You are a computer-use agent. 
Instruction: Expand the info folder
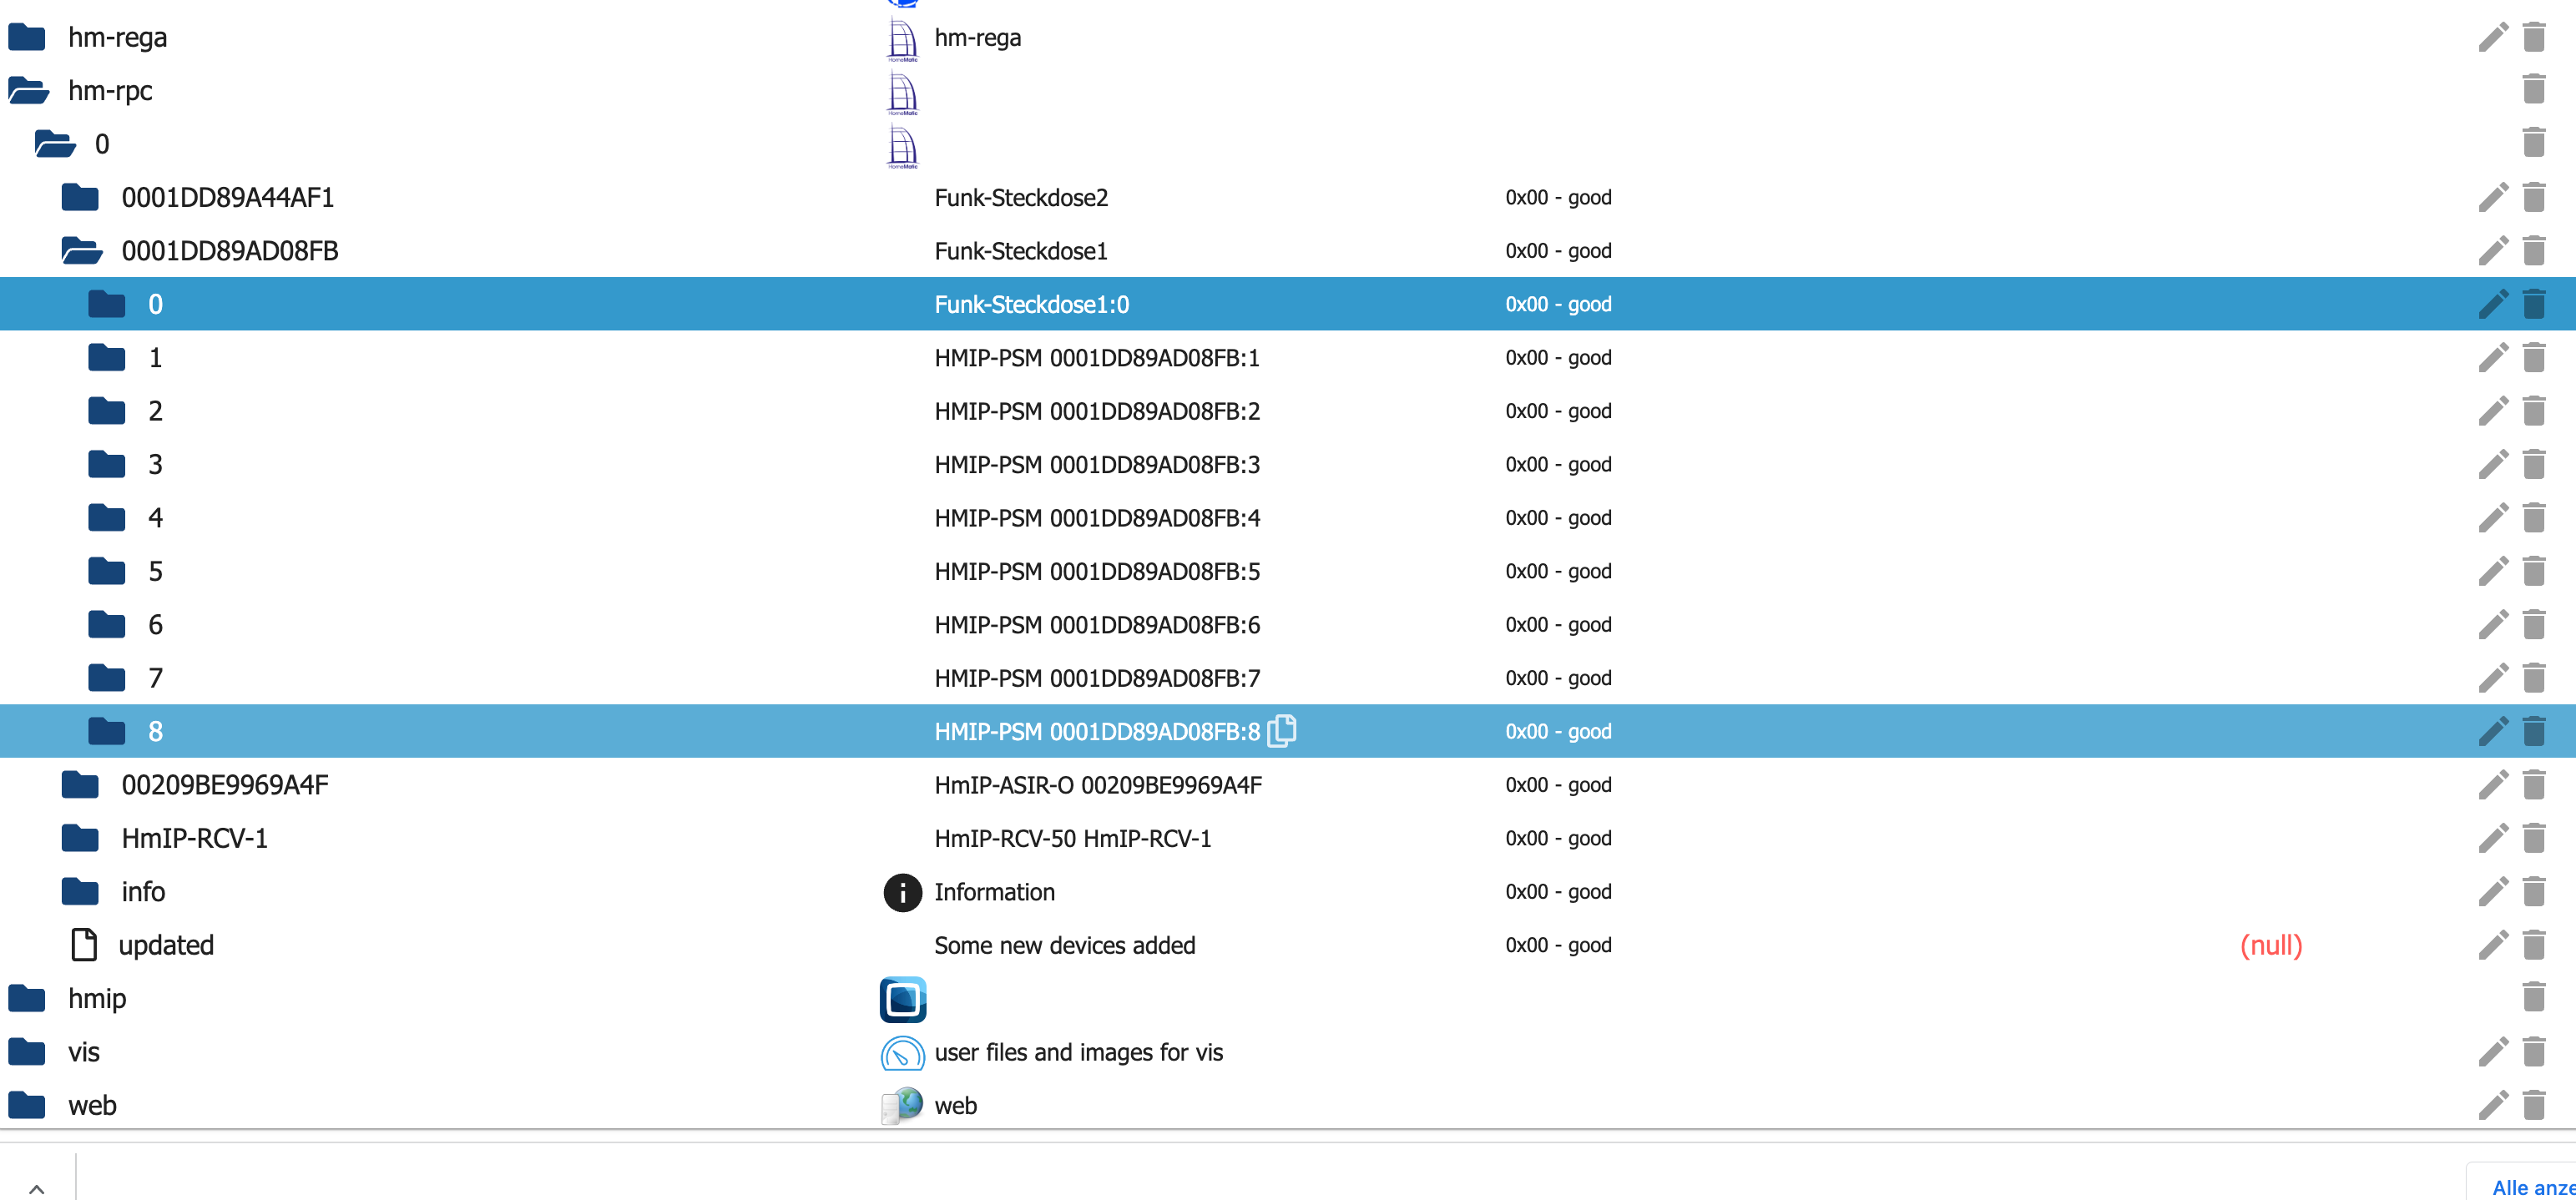[80, 892]
